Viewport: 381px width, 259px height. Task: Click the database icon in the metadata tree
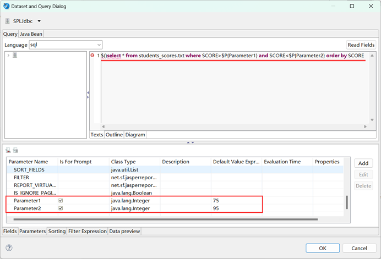pyautogui.click(x=14, y=56)
